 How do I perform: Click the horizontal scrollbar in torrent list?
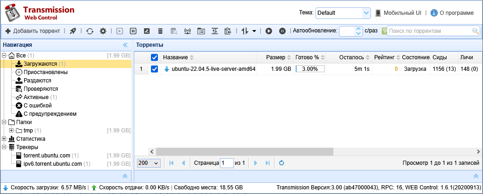point(245,151)
